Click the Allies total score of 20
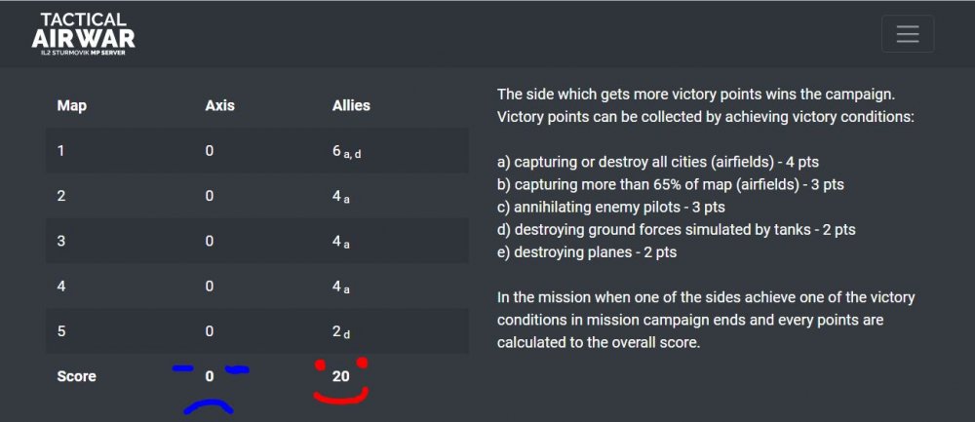The height and width of the screenshot is (422, 975). [x=340, y=375]
